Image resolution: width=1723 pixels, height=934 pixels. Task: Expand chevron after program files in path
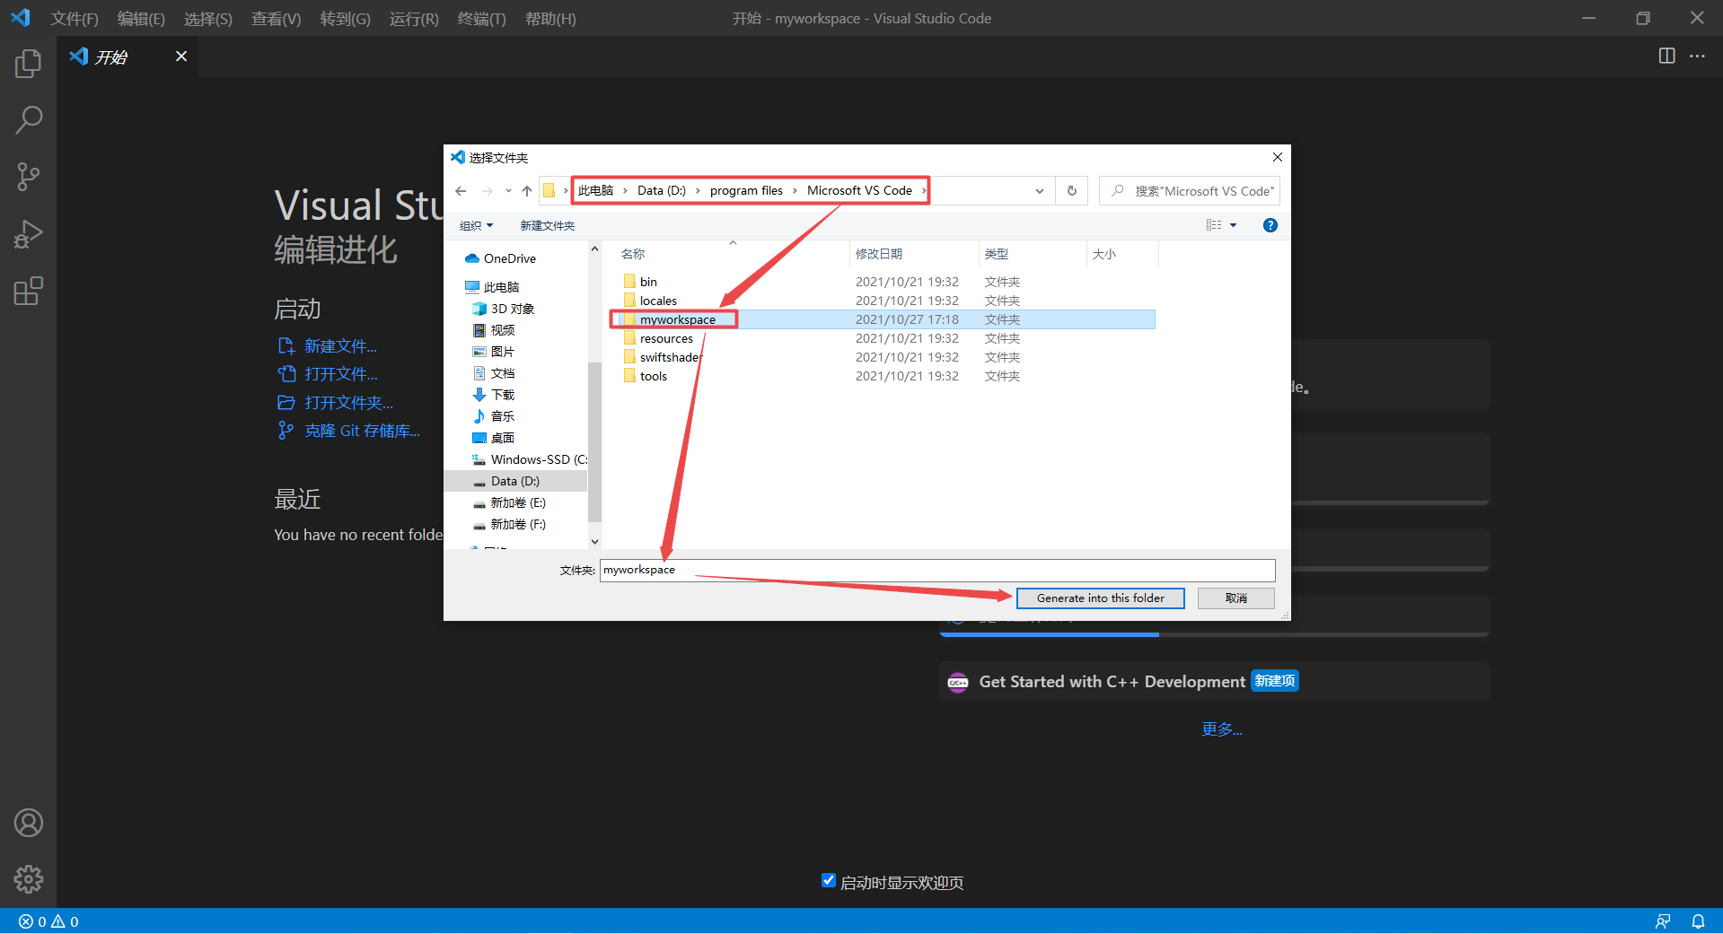point(795,191)
